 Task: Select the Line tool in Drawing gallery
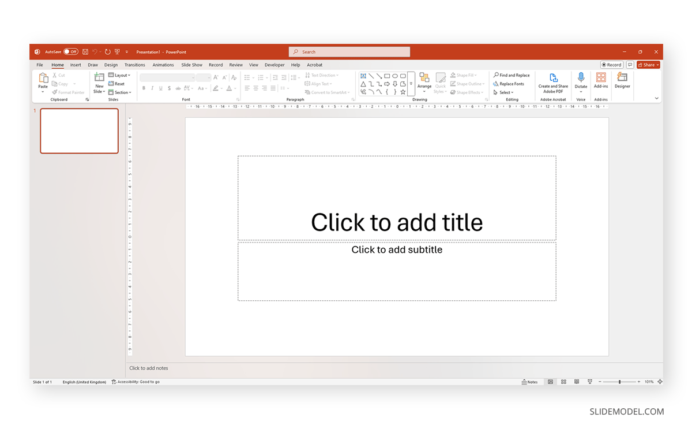(371, 75)
